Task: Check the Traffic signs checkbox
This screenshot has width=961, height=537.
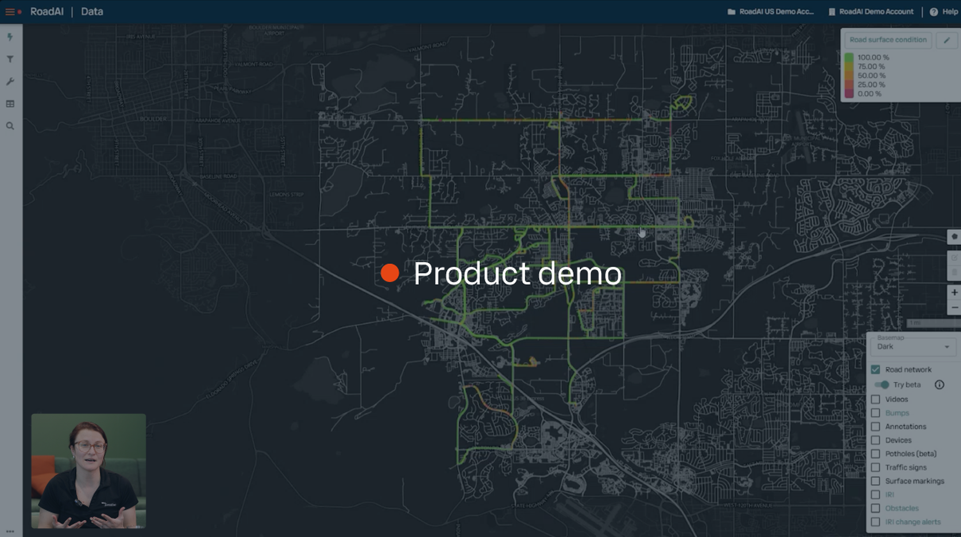Action: pyautogui.click(x=875, y=467)
